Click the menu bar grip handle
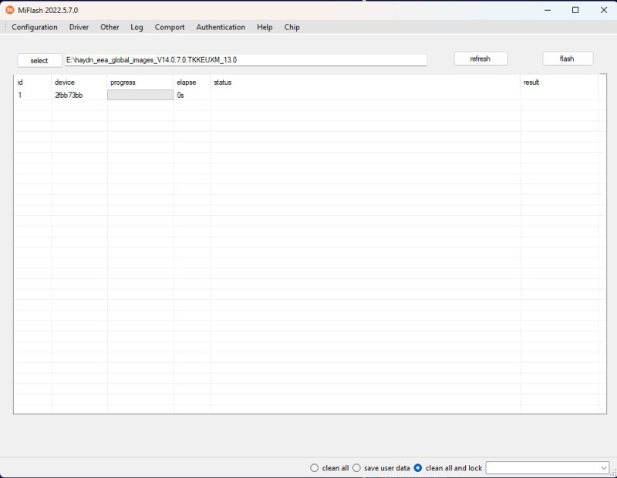This screenshot has width=617, height=478. tap(5, 27)
